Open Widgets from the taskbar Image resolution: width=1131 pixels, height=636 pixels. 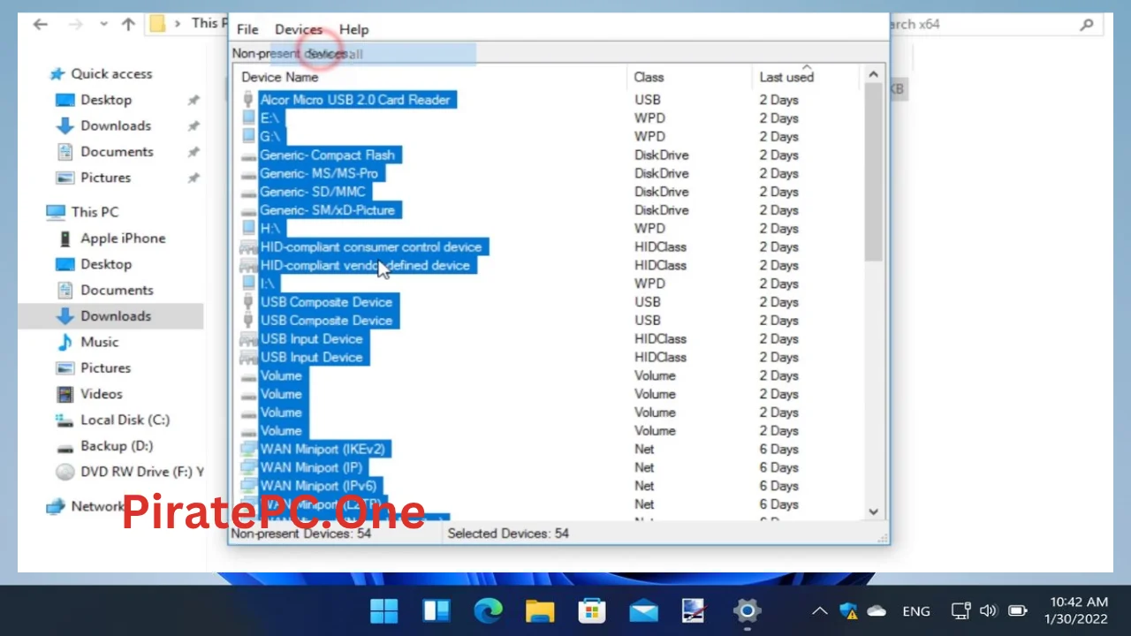(x=436, y=610)
